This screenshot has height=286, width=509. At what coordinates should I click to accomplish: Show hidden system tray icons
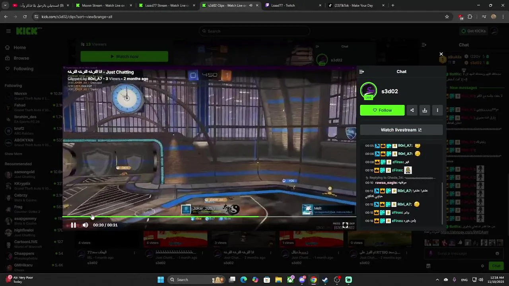pyautogui.click(x=437, y=280)
